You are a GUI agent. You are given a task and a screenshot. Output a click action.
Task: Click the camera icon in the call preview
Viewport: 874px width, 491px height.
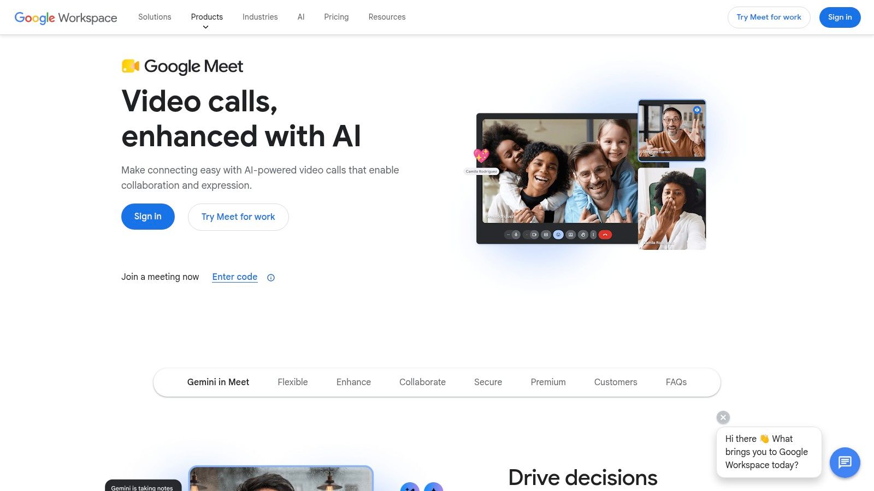[534, 235]
